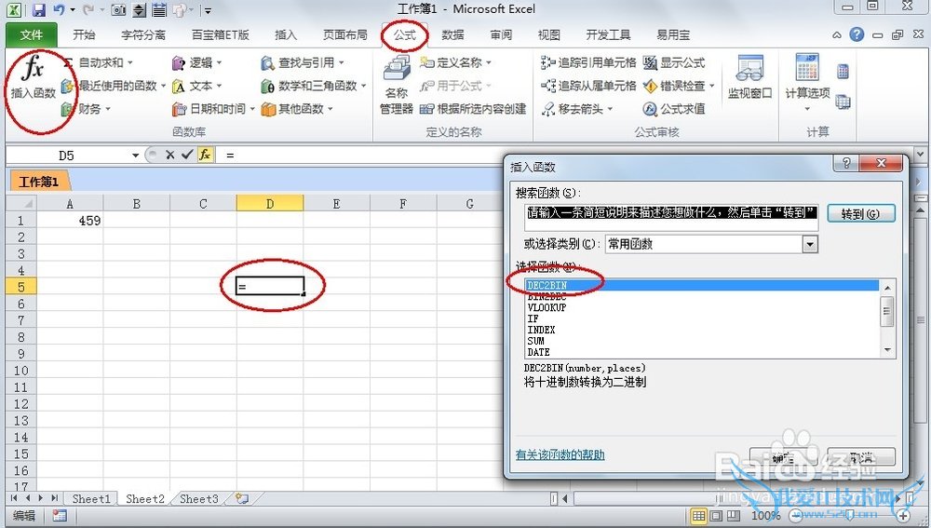
Task: Zoom in using the plus button
Action: coord(903,515)
